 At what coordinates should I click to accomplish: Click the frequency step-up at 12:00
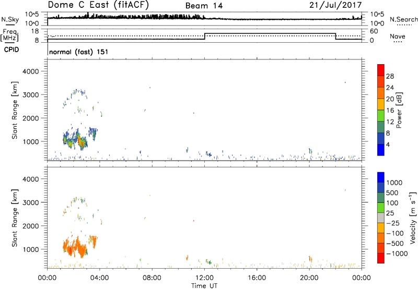click(204, 37)
